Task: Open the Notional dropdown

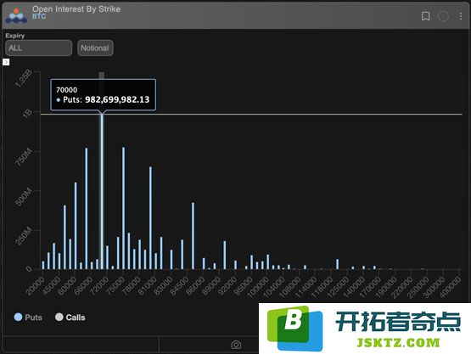Action: pyautogui.click(x=95, y=48)
